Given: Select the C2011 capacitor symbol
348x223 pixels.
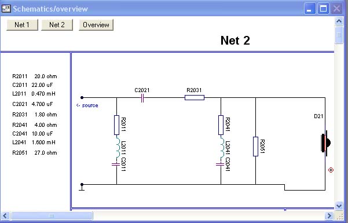Looking at the screenshot, I should pos(116,164).
